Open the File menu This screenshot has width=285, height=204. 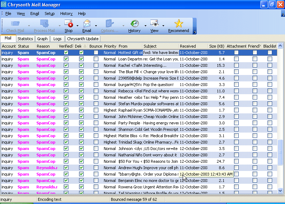(8, 14)
